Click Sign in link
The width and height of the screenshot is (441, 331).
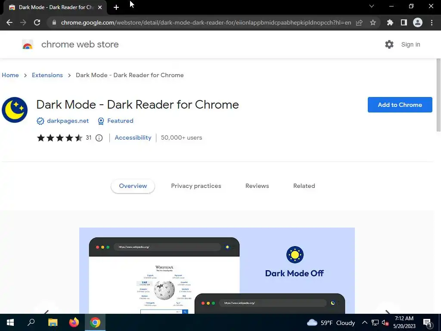click(x=410, y=44)
